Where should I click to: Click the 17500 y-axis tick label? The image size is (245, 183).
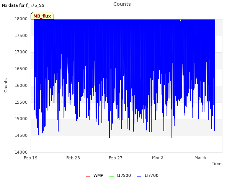coord(21,35)
